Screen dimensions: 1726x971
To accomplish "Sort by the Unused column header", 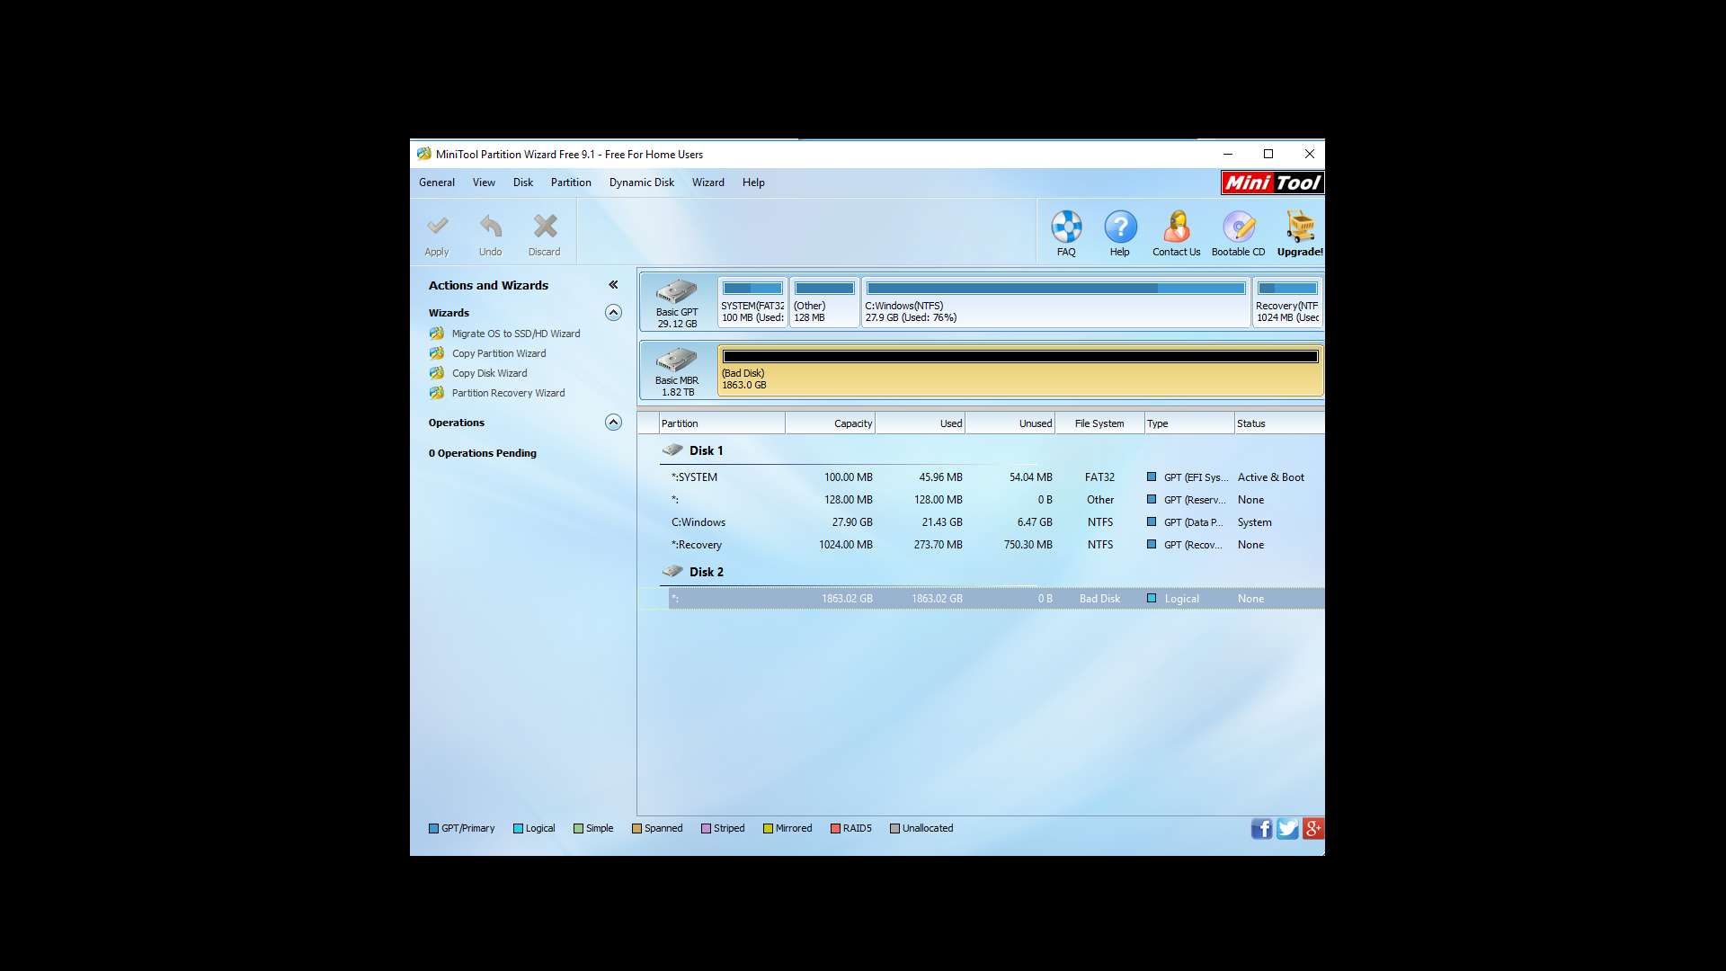I will (x=1010, y=423).
